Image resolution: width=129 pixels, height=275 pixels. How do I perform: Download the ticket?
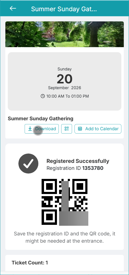(x=42, y=129)
